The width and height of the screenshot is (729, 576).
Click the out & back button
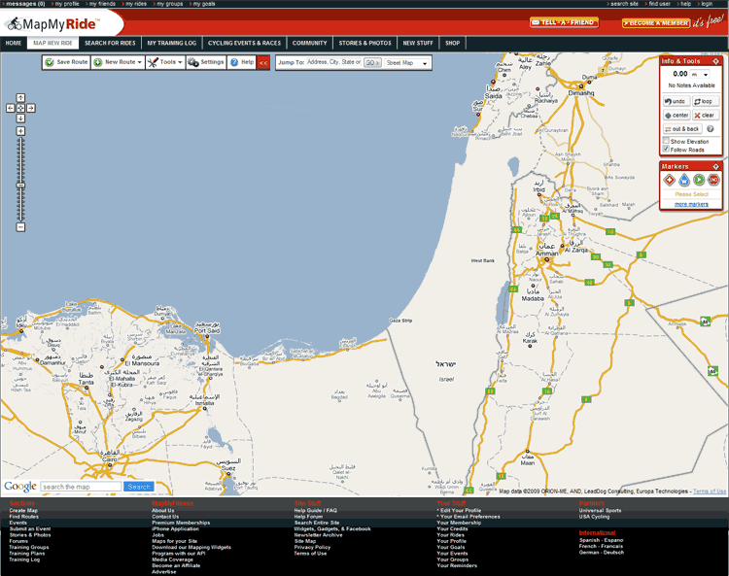click(x=682, y=128)
